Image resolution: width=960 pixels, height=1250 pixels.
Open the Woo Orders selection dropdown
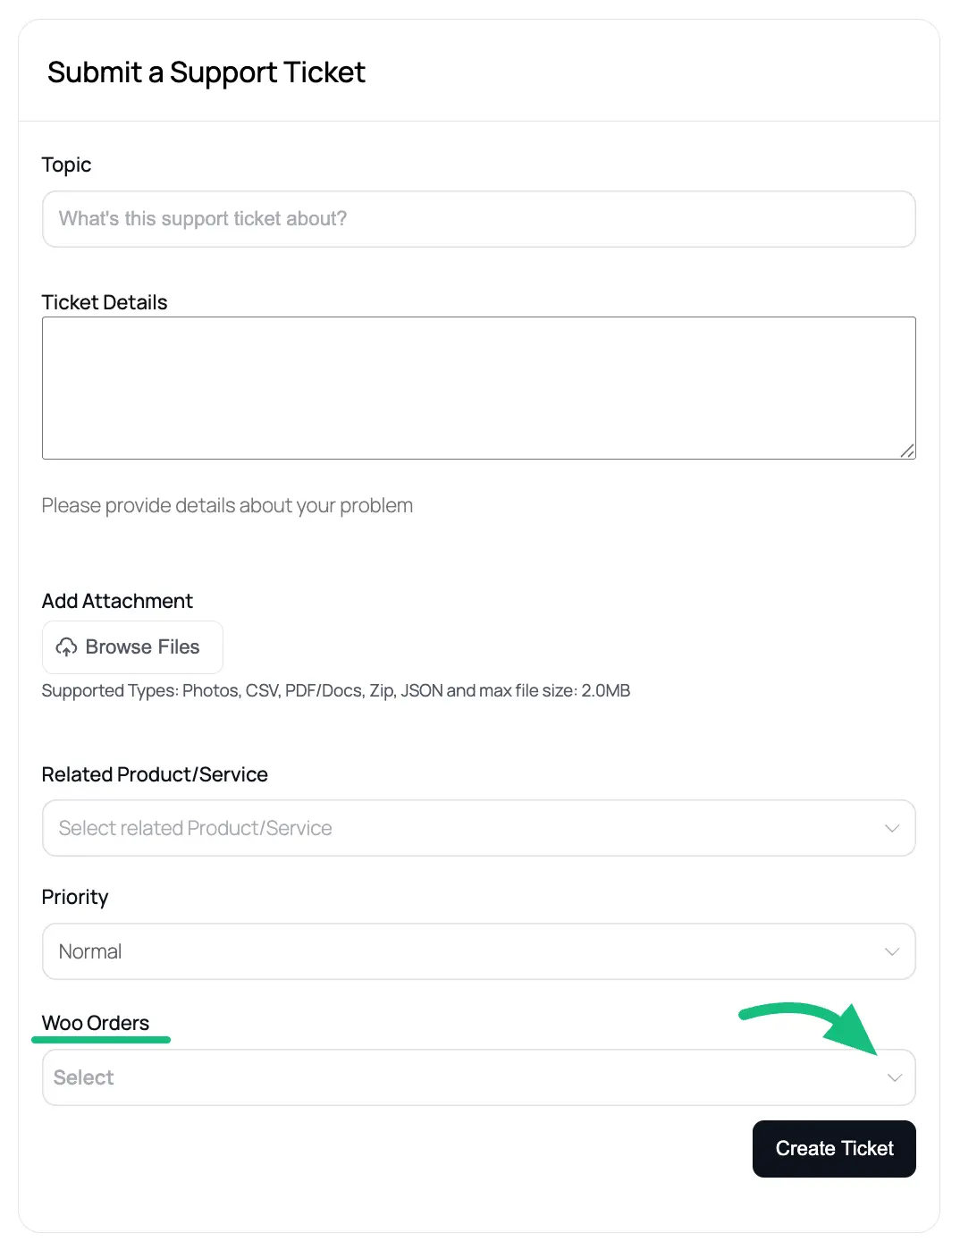coord(478,1077)
